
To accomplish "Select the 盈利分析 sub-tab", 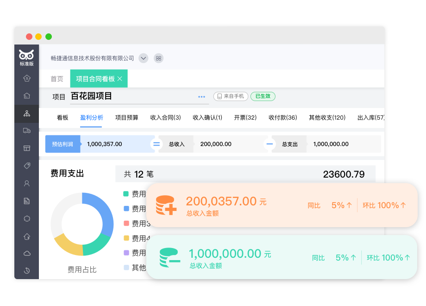I will point(92,117).
